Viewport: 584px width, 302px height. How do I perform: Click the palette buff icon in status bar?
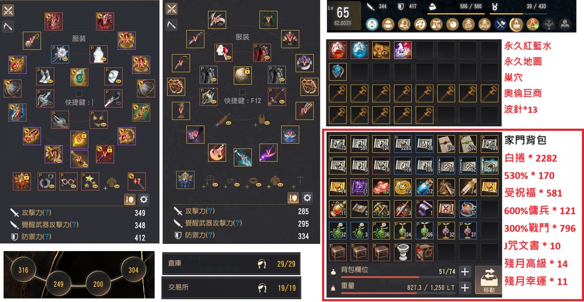420,24
